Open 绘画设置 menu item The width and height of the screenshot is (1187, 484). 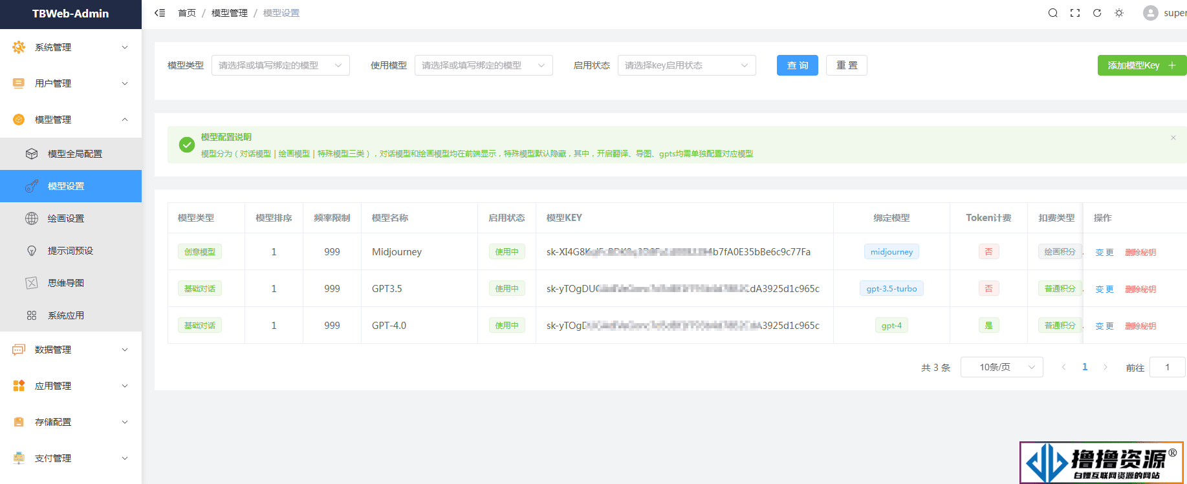point(71,218)
